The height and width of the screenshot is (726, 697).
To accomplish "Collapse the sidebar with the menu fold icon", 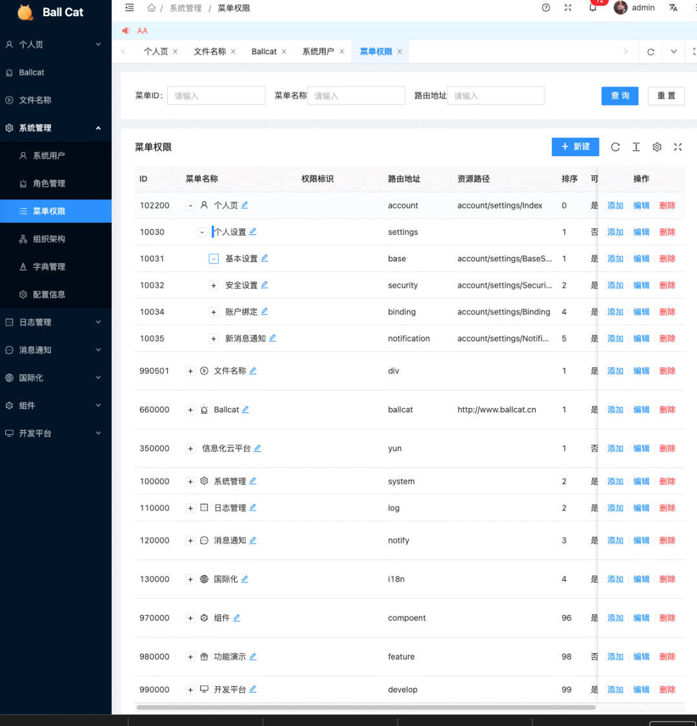I will [130, 8].
